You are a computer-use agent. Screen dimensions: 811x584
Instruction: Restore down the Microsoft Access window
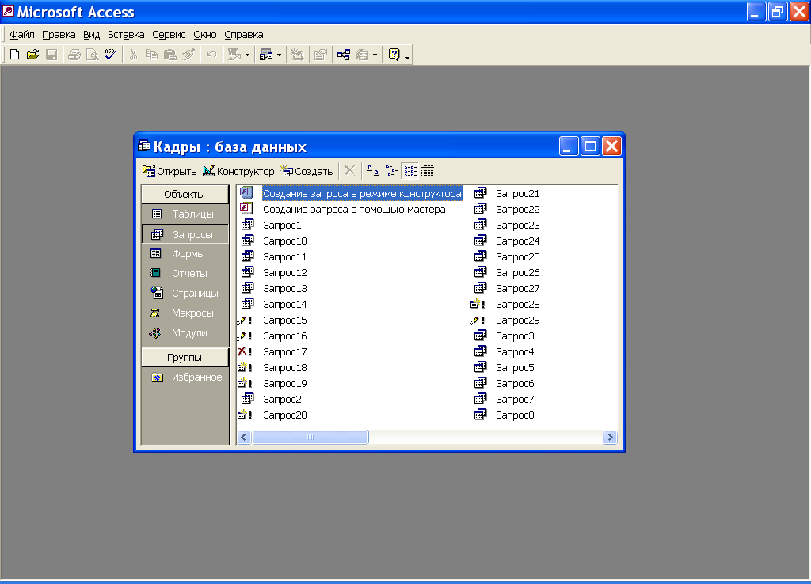[778, 11]
